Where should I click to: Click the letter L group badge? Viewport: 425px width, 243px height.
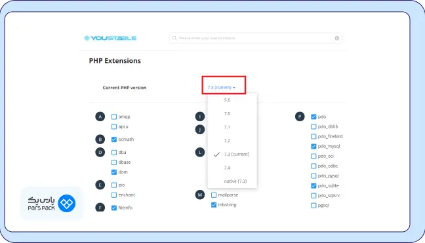click(x=200, y=153)
